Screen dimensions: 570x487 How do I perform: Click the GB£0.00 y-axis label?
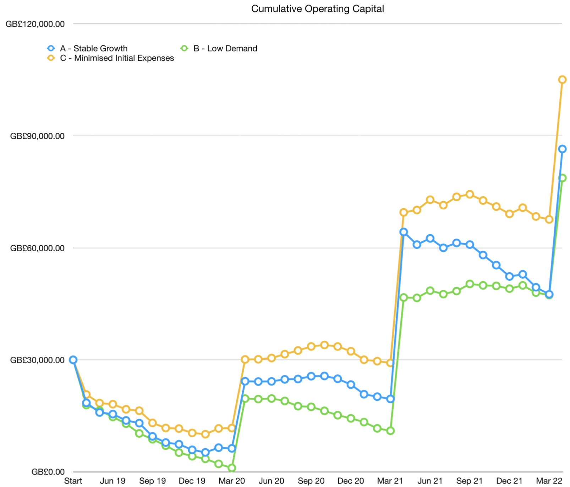pyautogui.click(x=48, y=472)
